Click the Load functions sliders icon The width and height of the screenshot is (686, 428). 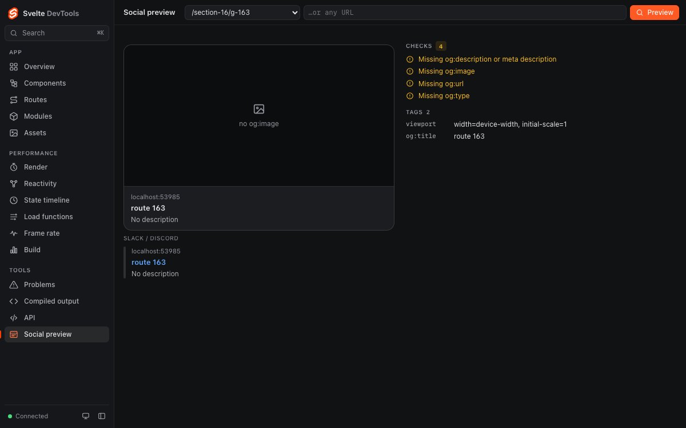pyautogui.click(x=14, y=217)
